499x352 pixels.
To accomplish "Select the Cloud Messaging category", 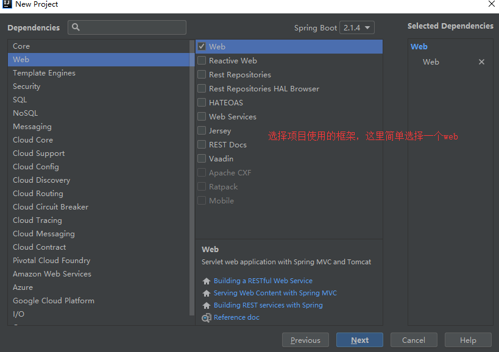I will (99, 233).
